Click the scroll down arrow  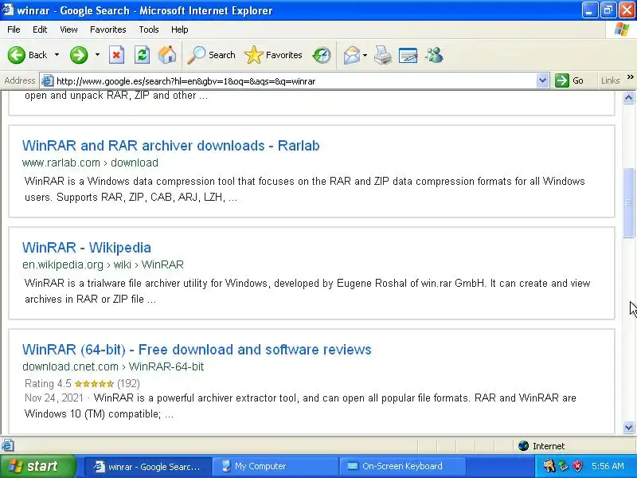tap(629, 427)
